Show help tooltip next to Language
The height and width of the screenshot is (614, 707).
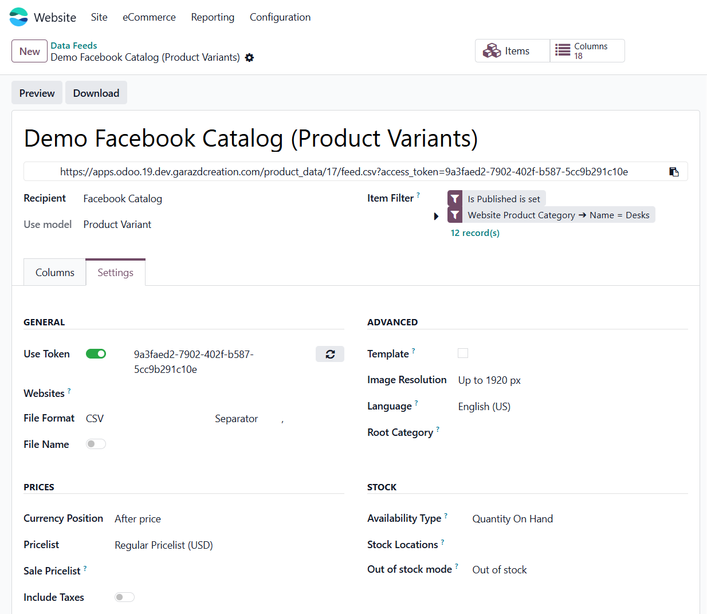[x=417, y=403]
